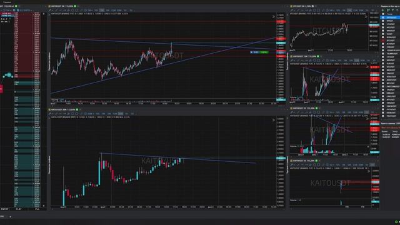Tick the checkbox beside 1000PEPEUSDT in the watchlist
Viewport: 400px width, 225px height.
[383, 50]
